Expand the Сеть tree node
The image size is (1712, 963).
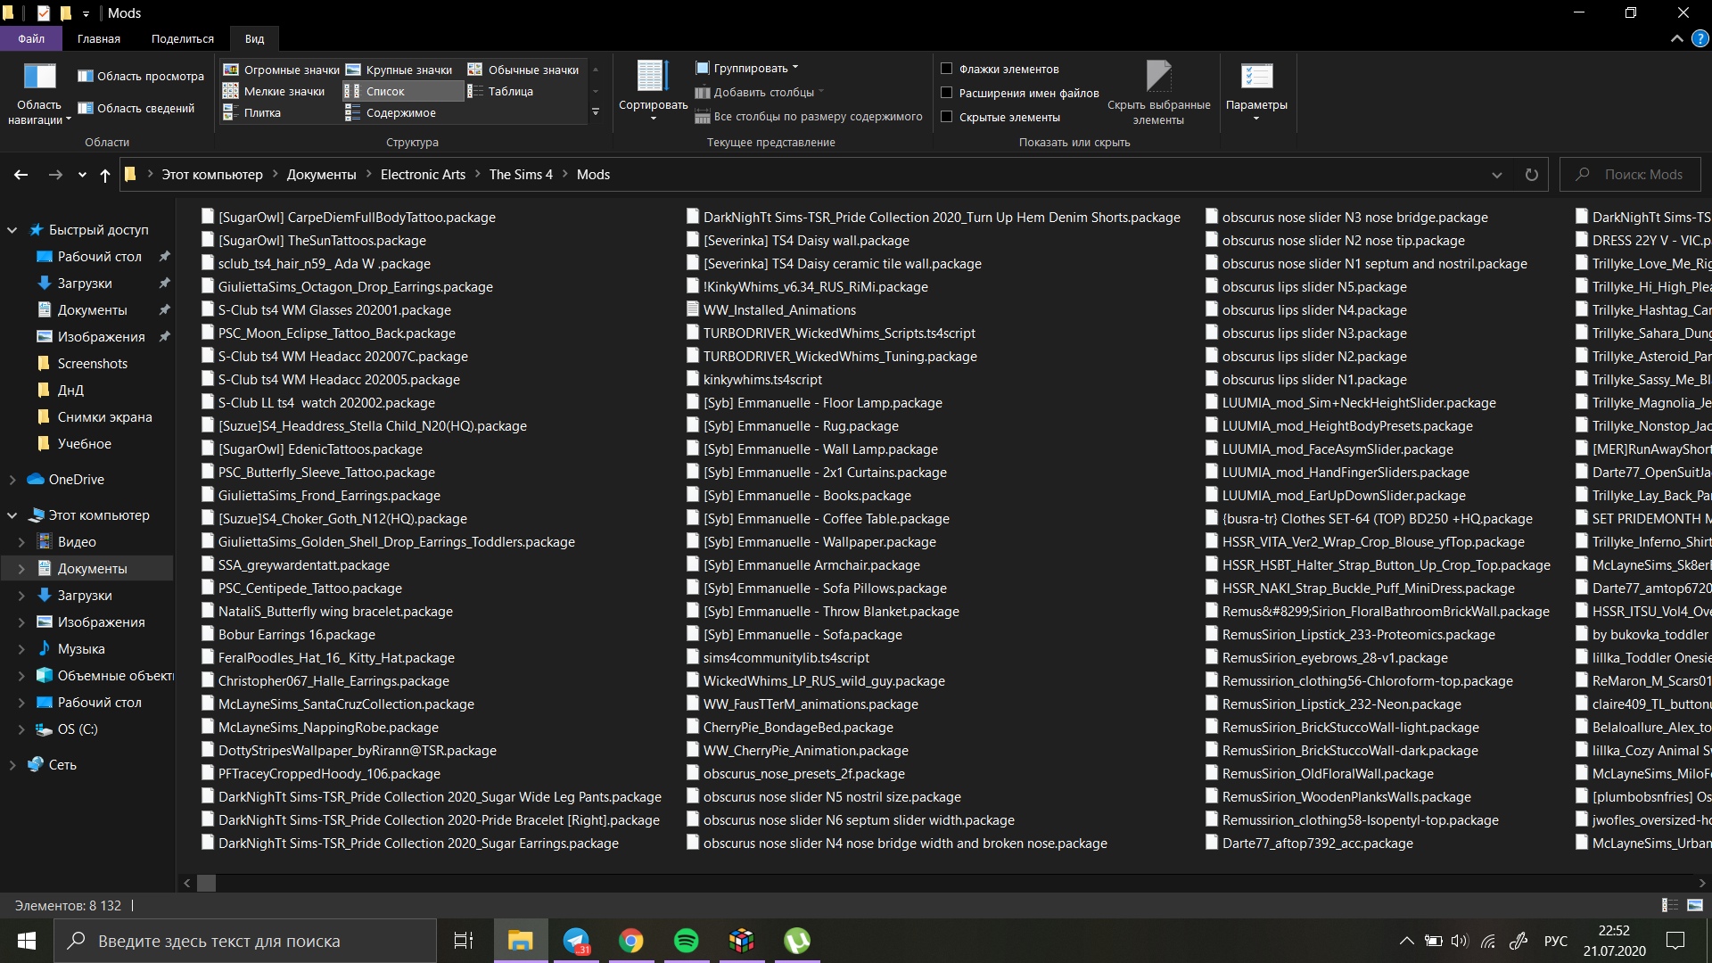click(x=12, y=765)
